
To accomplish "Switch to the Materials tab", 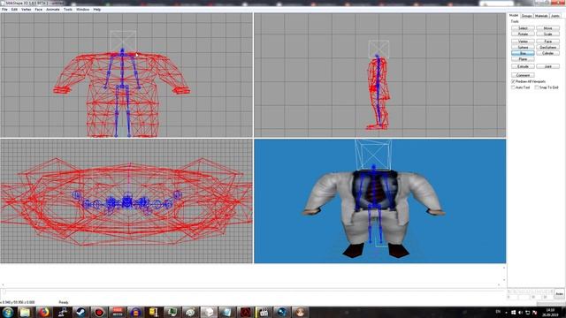I will (541, 16).
